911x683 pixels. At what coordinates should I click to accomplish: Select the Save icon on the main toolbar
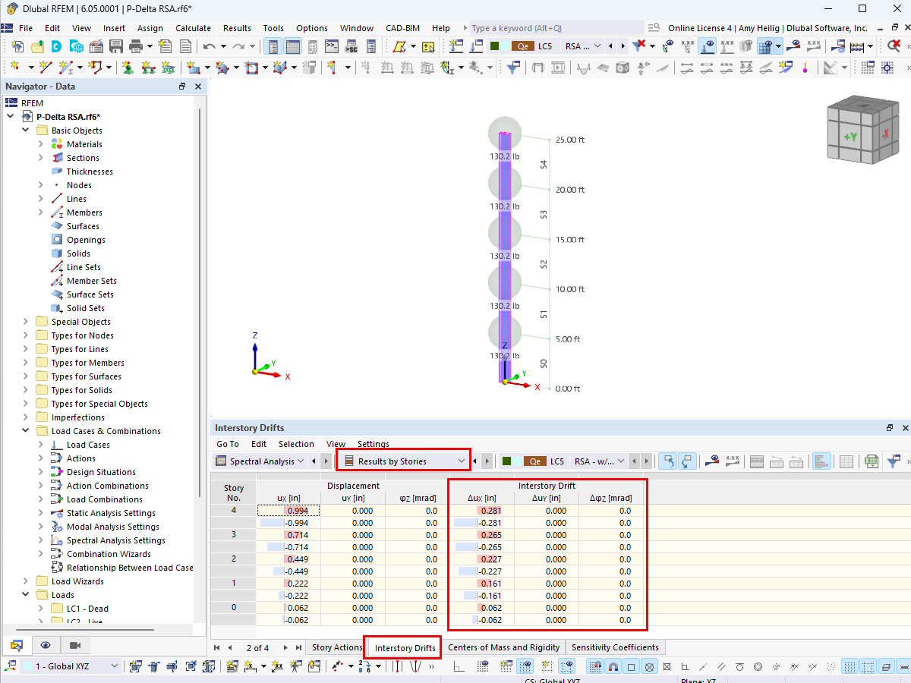(116, 46)
